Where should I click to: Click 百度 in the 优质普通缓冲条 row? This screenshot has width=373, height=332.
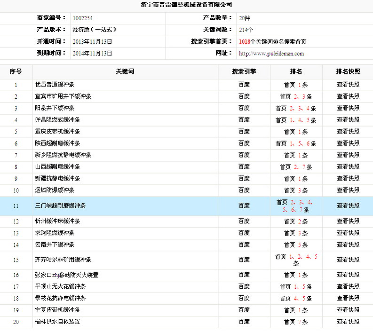tap(244, 85)
